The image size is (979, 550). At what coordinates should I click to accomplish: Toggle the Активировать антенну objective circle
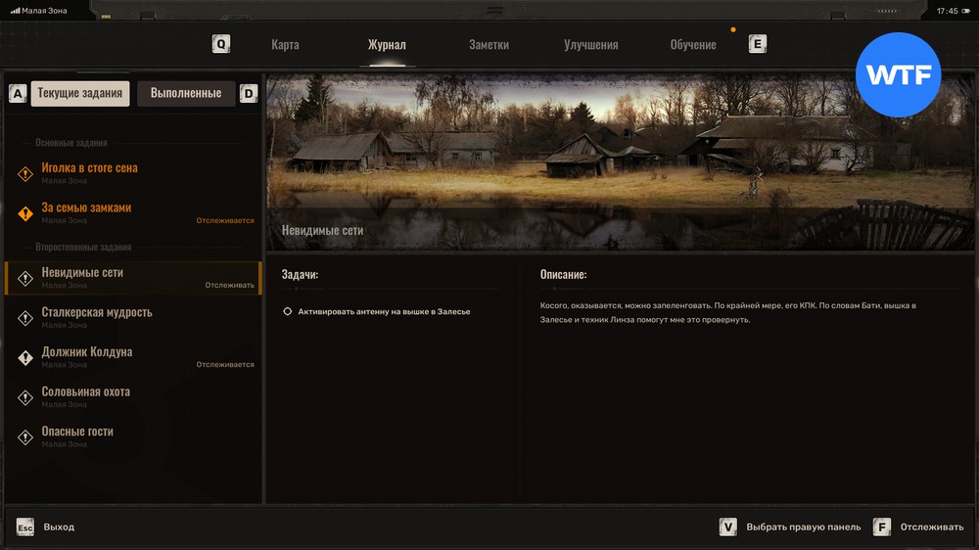(x=288, y=311)
